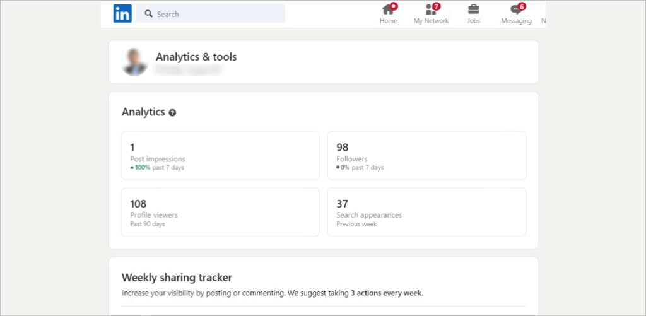Focus the Search input field
The height and width of the screenshot is (316, 646).
tap(211, 14)
